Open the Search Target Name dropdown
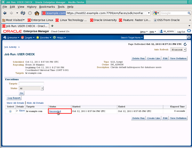Viewport: 192px width, 148px height. (132, 38)
